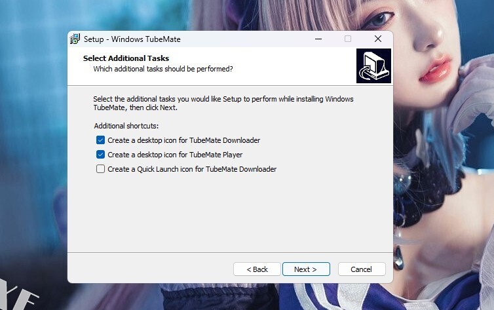
Task: Close the Setup - Windows TubeMate window
Action: [x=378, y=39]
